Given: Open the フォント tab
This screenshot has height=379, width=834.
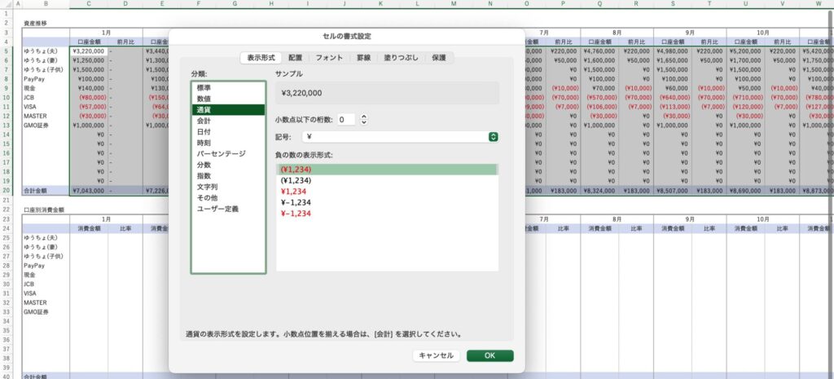Looking at the screenshot, I should [329, 58].
